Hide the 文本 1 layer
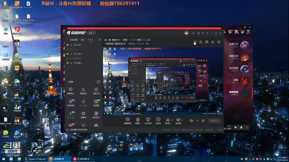 tap(68, 45)
